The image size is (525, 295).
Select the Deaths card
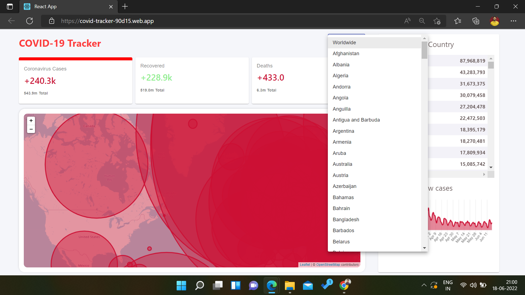point(290,81)
